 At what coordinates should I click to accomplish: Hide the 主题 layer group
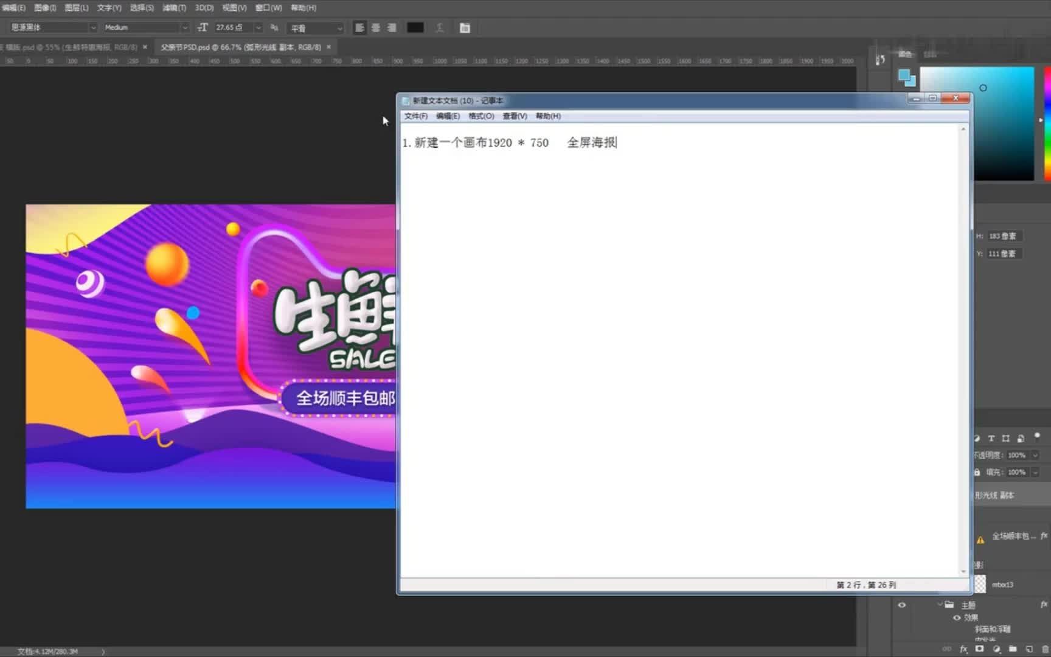[x=901, y=605]
